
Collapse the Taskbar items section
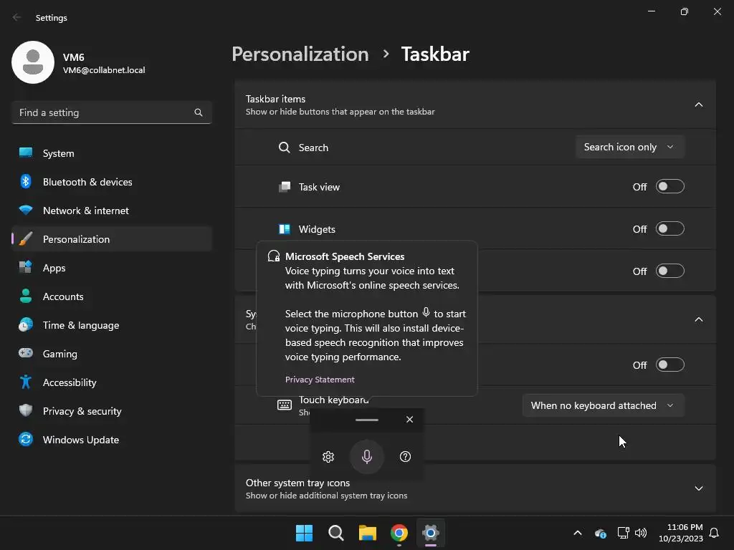coord(698,105)
